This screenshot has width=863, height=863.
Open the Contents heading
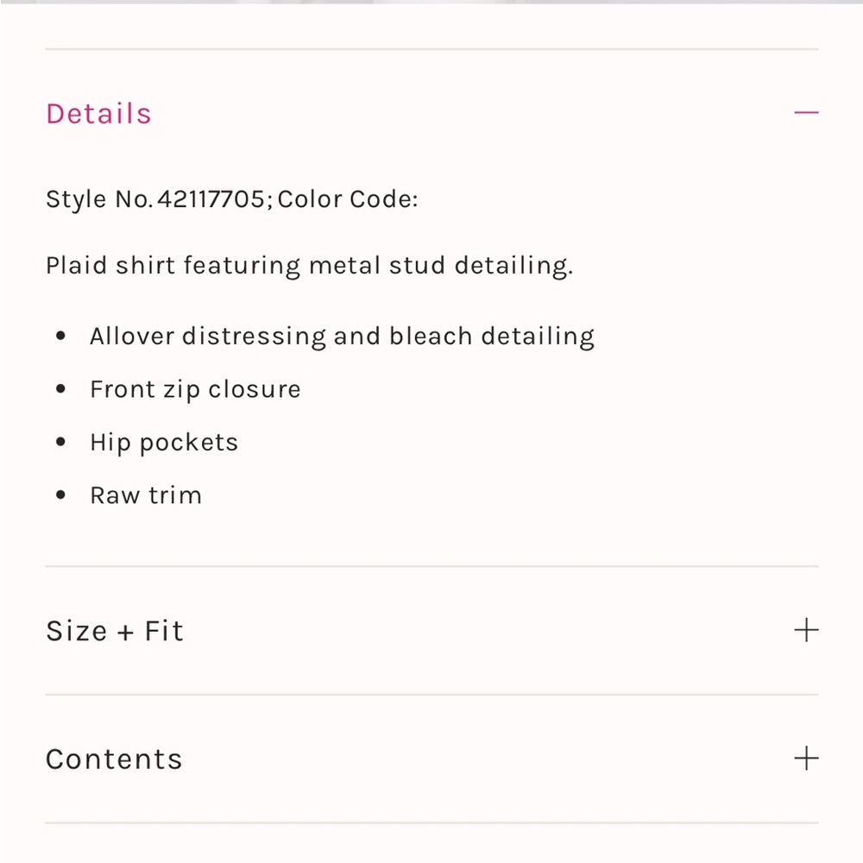[114, 759]
